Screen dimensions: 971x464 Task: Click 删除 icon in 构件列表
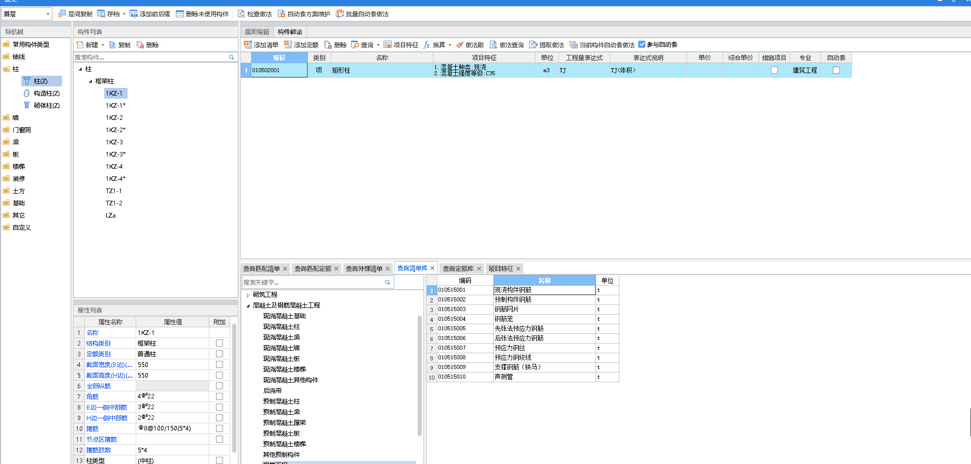pyautogui.click(x=140, y=45)
